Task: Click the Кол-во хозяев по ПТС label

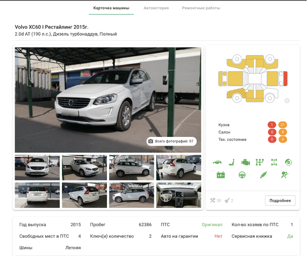Action: (x=255, y=225)
